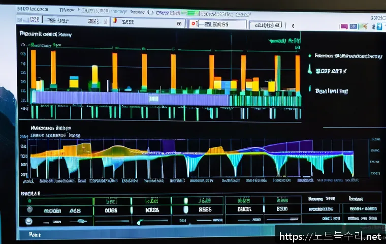
Task: Click the bright blue square icon at toolbar's right end
Action: pyautogui.click(x=379, y=26)
